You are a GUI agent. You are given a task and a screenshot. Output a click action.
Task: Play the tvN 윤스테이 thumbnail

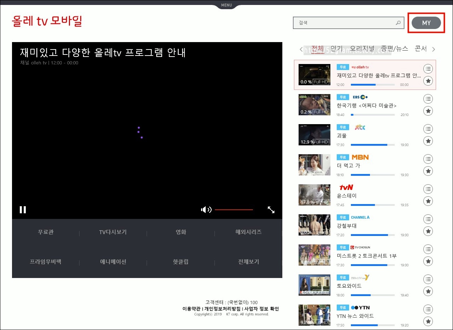(x=314, y=195)
